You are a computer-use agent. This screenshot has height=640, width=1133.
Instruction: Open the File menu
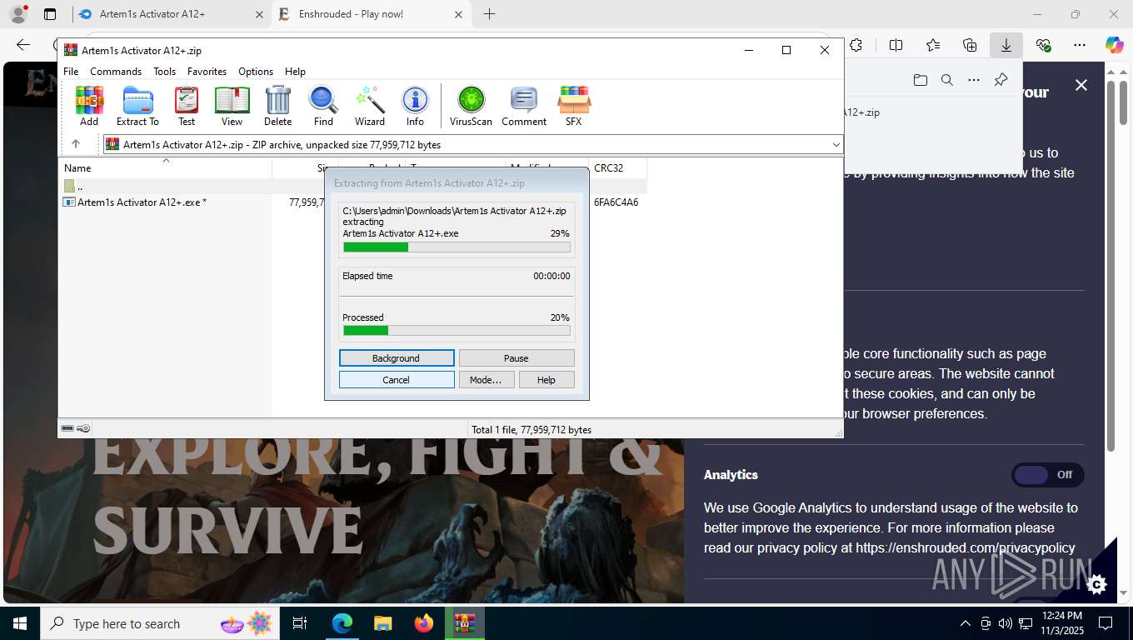click(71, 72)
